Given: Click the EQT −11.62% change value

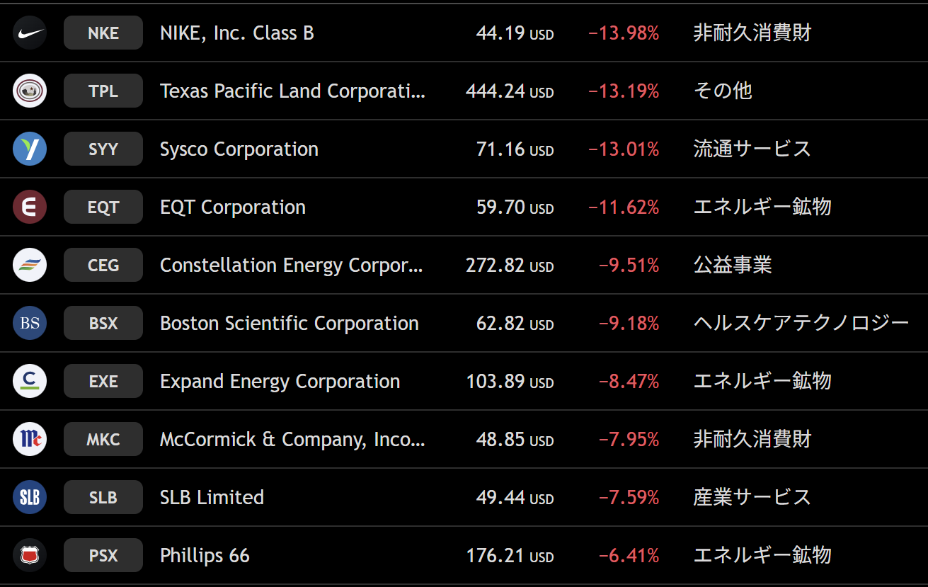Looking at the screenshot, I should point(624,207).
